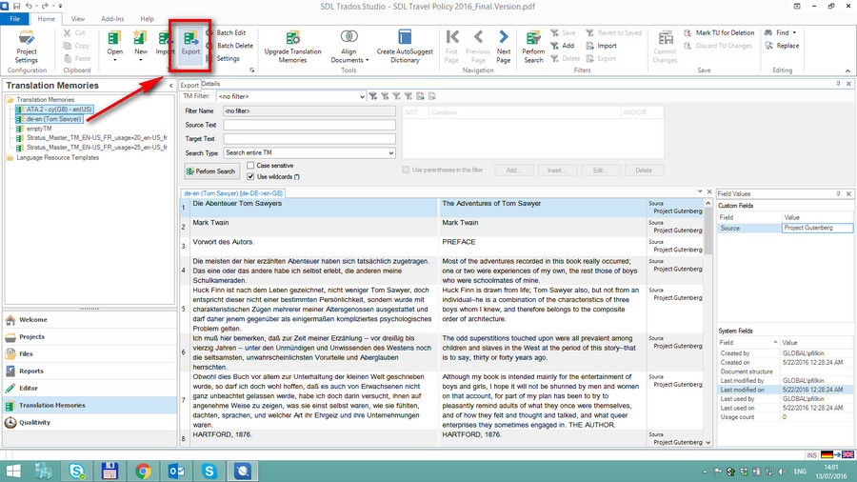Collapse the ribbon with the arrow
The image size is (857, 482).
pyautogui.click(x=847, y=70)
